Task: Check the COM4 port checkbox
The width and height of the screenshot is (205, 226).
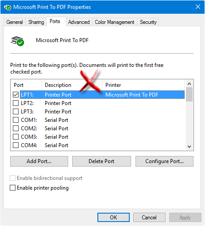Action: 15,145
